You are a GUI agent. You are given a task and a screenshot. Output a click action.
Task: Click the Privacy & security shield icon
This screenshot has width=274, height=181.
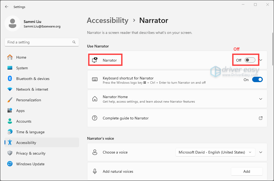(x=10, y=153)
